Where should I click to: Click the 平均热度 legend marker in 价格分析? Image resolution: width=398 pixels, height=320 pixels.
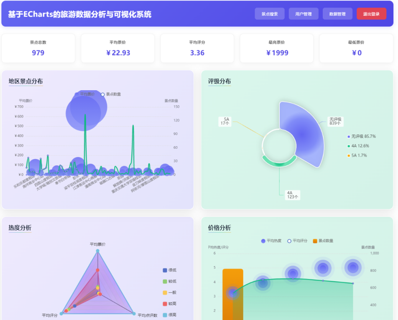tap(263, 241)
